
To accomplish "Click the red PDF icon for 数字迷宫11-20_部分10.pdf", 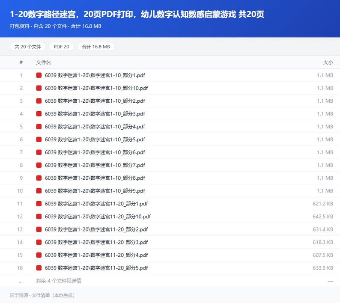I will 39,216.
